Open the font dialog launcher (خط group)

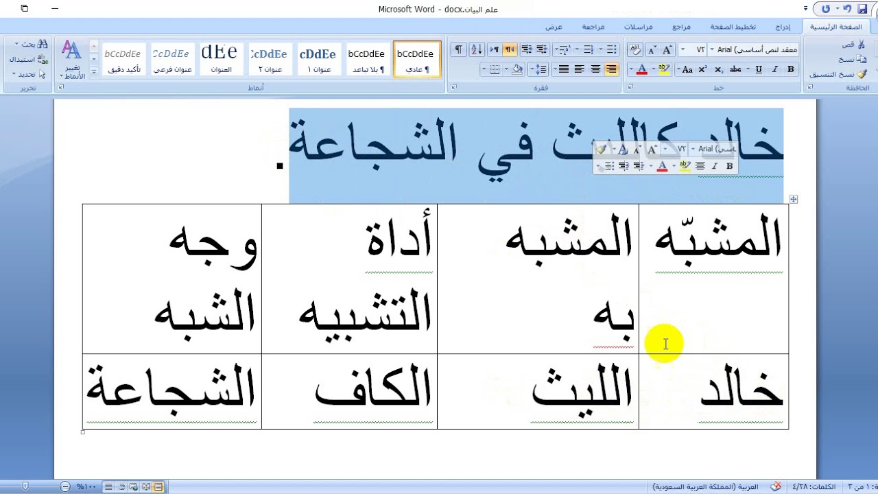pos(630,88)
